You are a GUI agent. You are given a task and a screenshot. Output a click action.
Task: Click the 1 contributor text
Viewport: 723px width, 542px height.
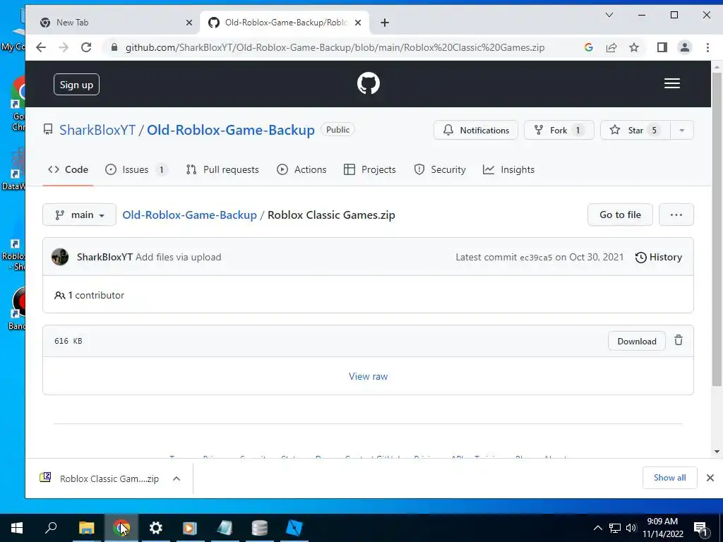point(96,296)
